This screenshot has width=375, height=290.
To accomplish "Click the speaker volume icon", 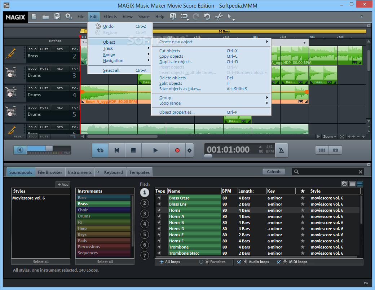I will coord(20,150).
